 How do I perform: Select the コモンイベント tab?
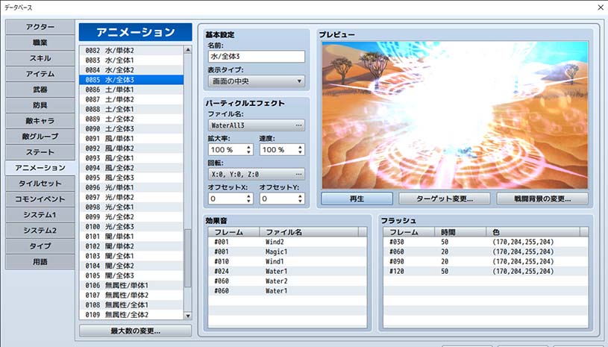(40, 199)
